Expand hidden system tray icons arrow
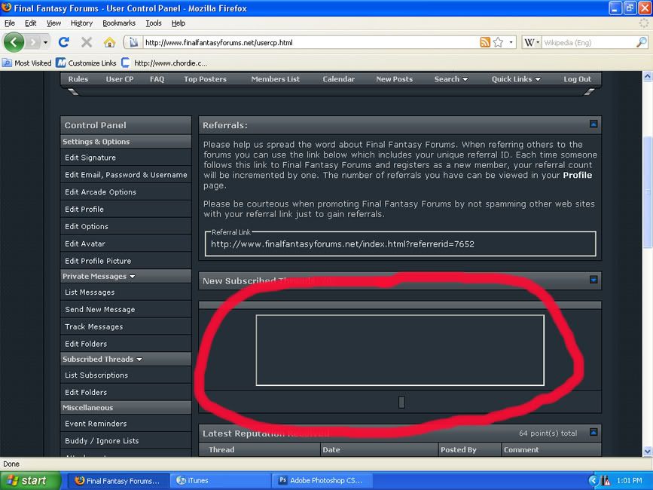The height and width of the screenshot is (490, 653). pos(593,480)
